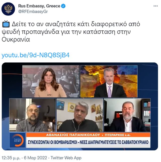Click the Greek tweet text body

click(x=71, y=32)
